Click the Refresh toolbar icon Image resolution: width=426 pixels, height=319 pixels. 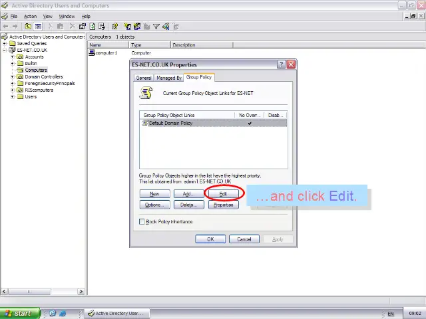click(93, 27)
